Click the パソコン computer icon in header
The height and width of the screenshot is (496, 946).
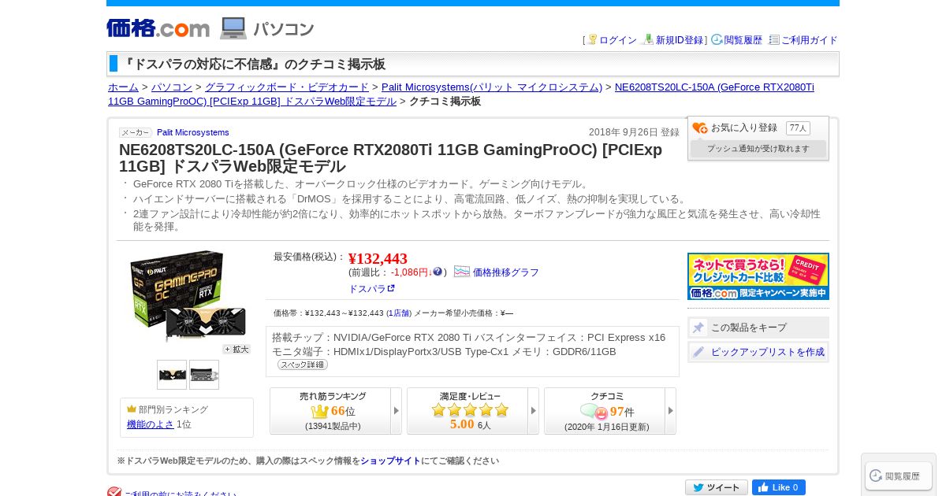[233, 28]
